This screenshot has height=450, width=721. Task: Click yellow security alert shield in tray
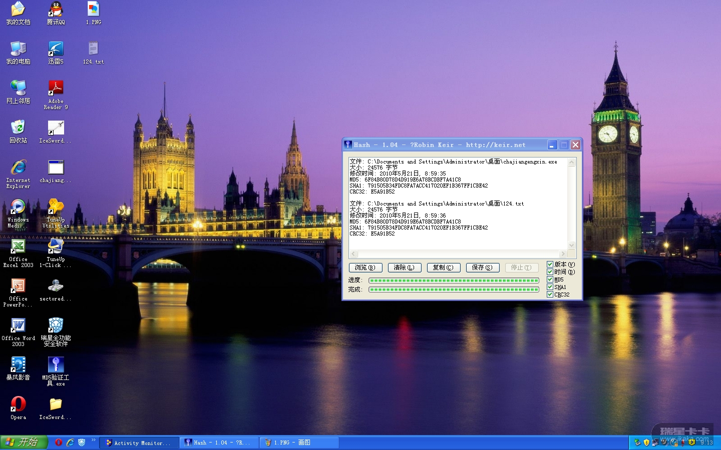pyautogui.click(x=646, y=442)
